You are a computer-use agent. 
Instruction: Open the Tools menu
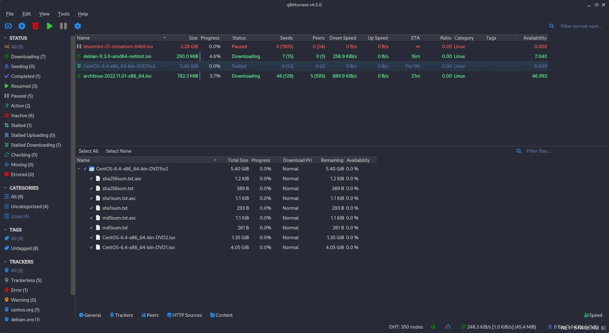63,14
